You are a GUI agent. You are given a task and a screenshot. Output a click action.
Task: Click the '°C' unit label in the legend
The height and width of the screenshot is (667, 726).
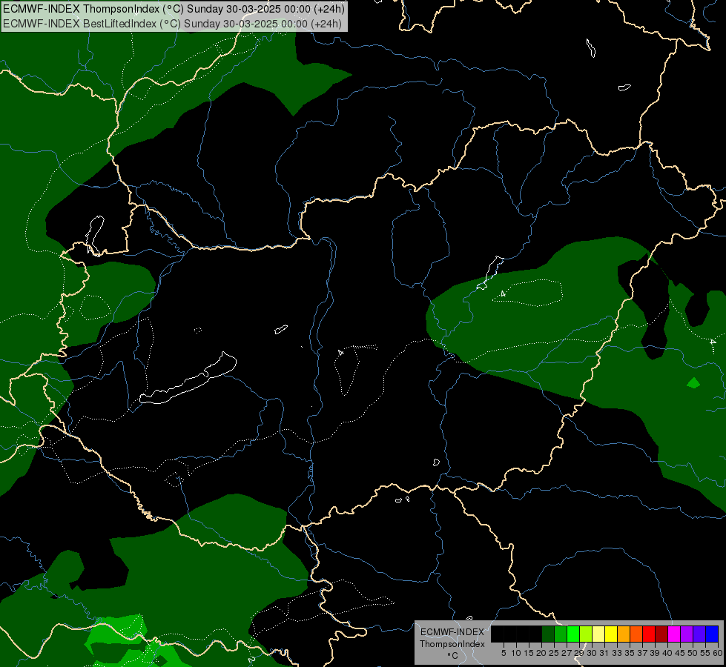click(x=453, y=655)
